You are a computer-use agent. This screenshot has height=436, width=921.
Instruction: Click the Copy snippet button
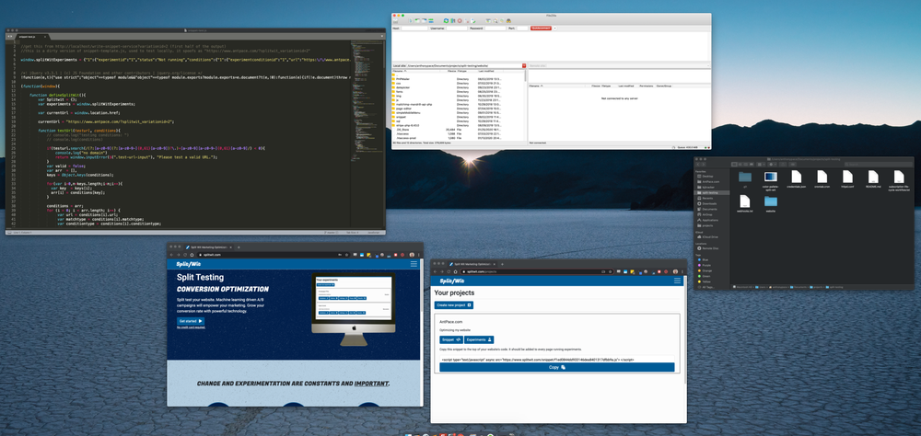tap(557, 367)
